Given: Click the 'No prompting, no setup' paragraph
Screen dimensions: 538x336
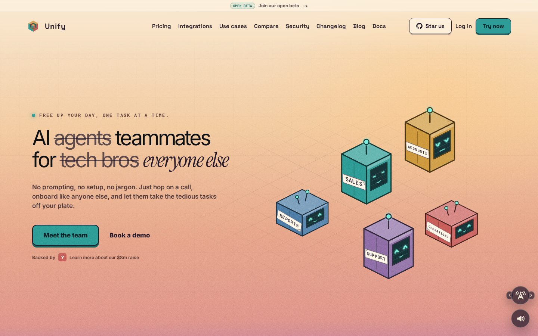Looking at the screenshot, I should click(x=124, y=196).
